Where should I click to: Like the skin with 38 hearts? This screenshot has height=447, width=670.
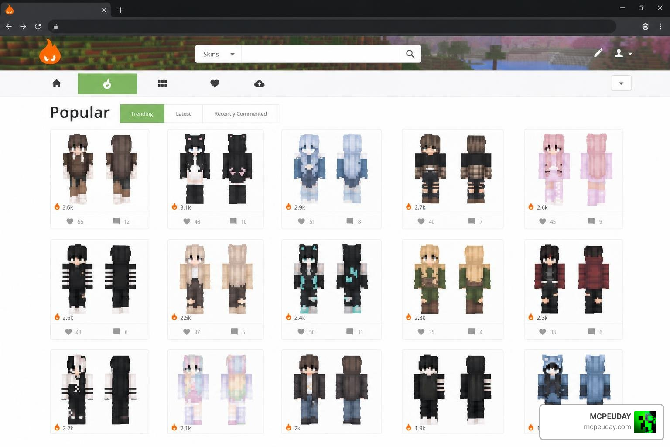click(543, 332)
